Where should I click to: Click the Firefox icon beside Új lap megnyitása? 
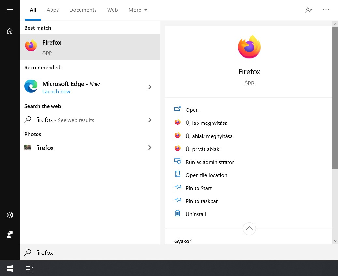click(177, 122)
